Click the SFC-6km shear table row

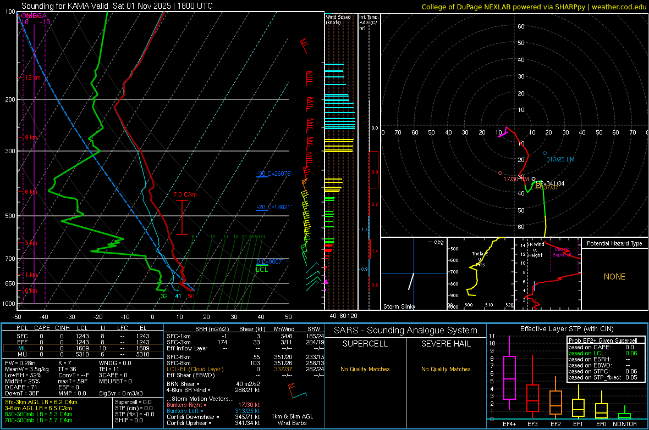[x=244, y=357]
